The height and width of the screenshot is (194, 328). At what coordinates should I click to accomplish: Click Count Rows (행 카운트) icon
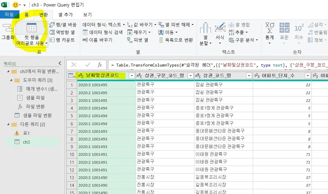pyautogui.click(x=52, y=40)
